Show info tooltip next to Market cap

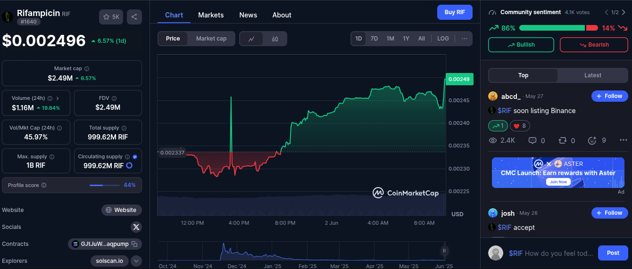pos(87,69)
